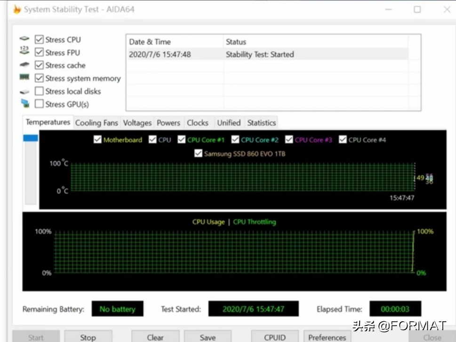Click the cache chip icon beside Stress cache

click(x=24, y=64)
